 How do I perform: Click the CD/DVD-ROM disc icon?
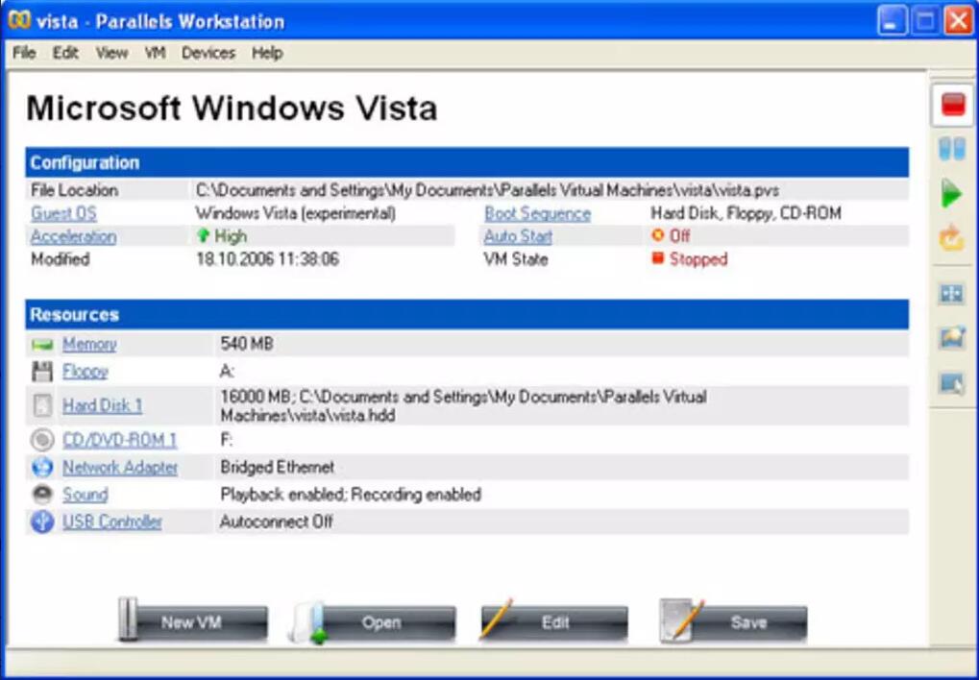coord(42,441)
